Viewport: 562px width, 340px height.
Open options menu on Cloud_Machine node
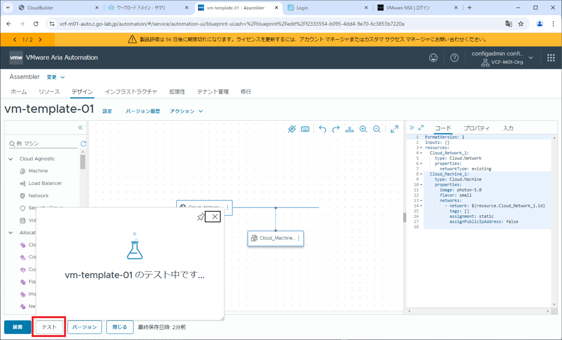click(299, 238)
